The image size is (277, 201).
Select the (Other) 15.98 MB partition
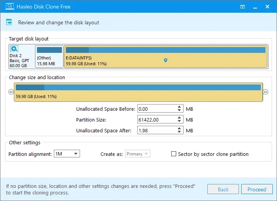point(49,56)
